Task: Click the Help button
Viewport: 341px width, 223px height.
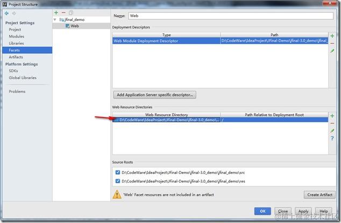Action: point(323,211)
